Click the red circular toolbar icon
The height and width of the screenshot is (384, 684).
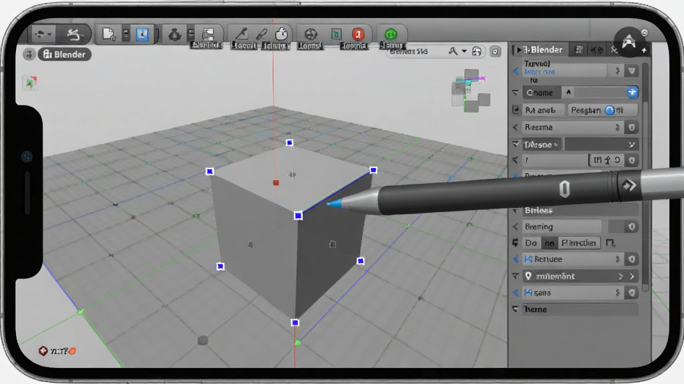tap(358, 34)
